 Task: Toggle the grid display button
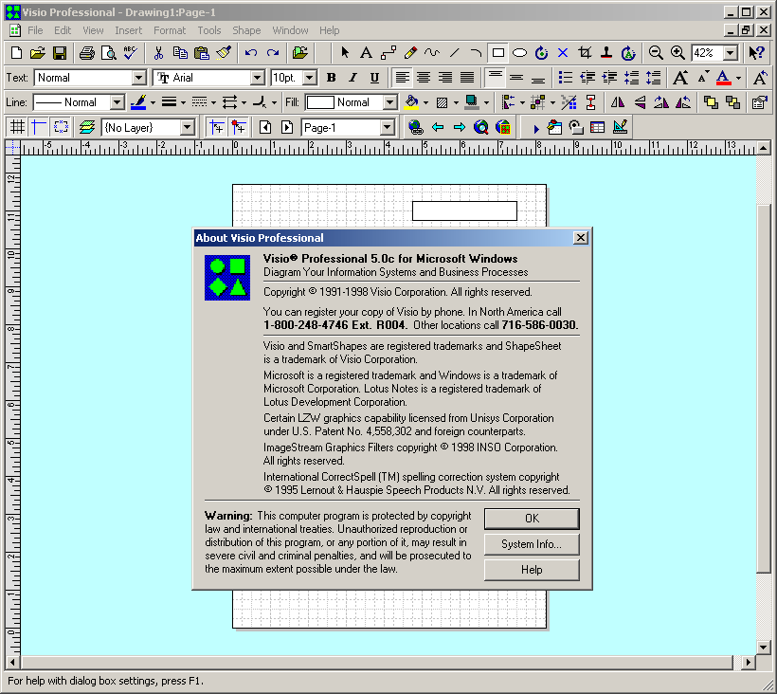[x=17, y=127]
